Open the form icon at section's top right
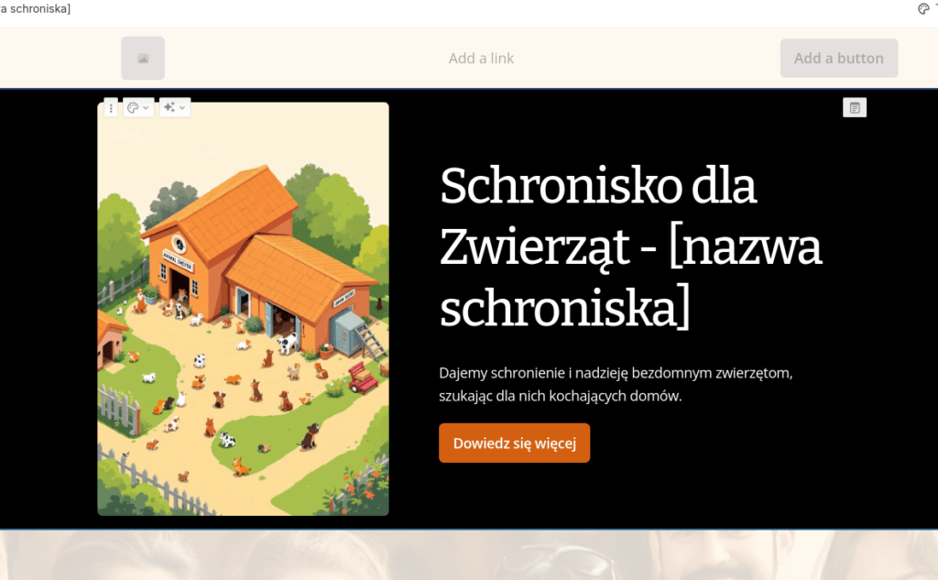Image resolution: width=938 pixels, height=580 pixels. click(x=855, y=108)
